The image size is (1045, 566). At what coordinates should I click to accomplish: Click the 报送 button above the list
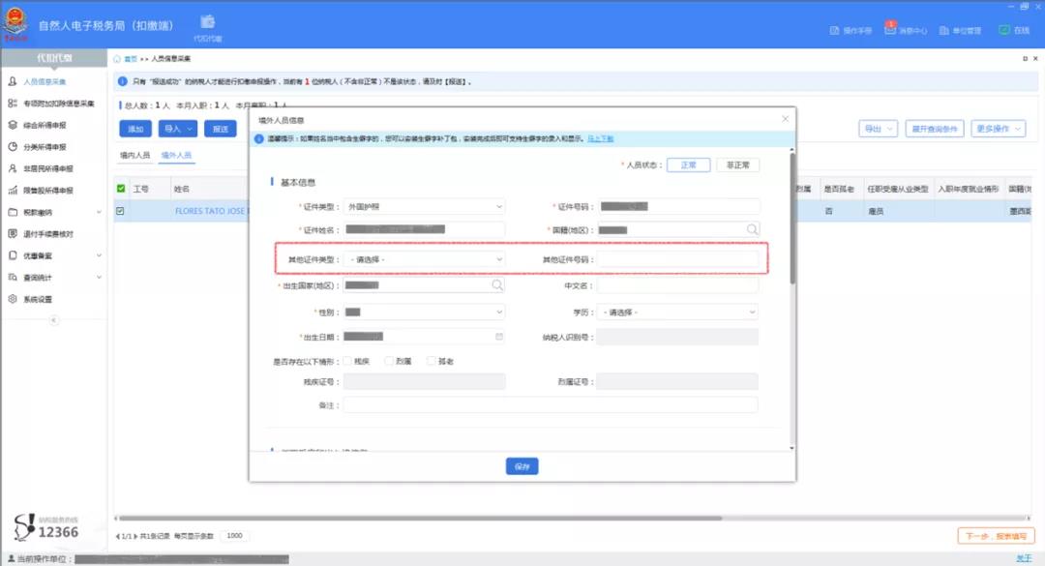coord(220,128)
